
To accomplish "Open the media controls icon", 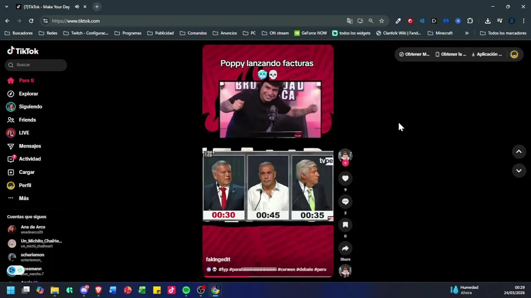I will (x=499, y=21).
